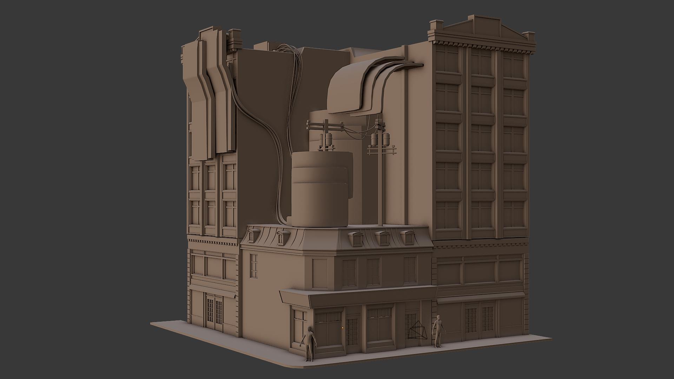Select the wireframe pyramid object at street level
The image size is (674, 379).
click(417, 330)
